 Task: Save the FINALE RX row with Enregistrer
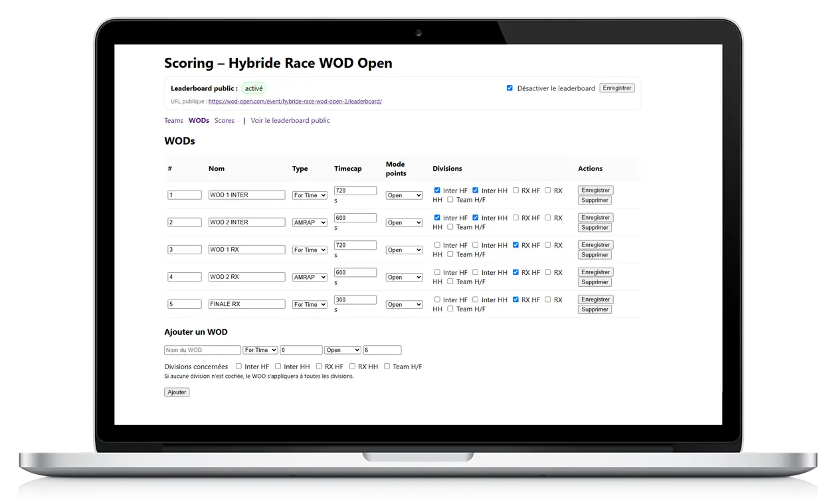click(595, 299)
